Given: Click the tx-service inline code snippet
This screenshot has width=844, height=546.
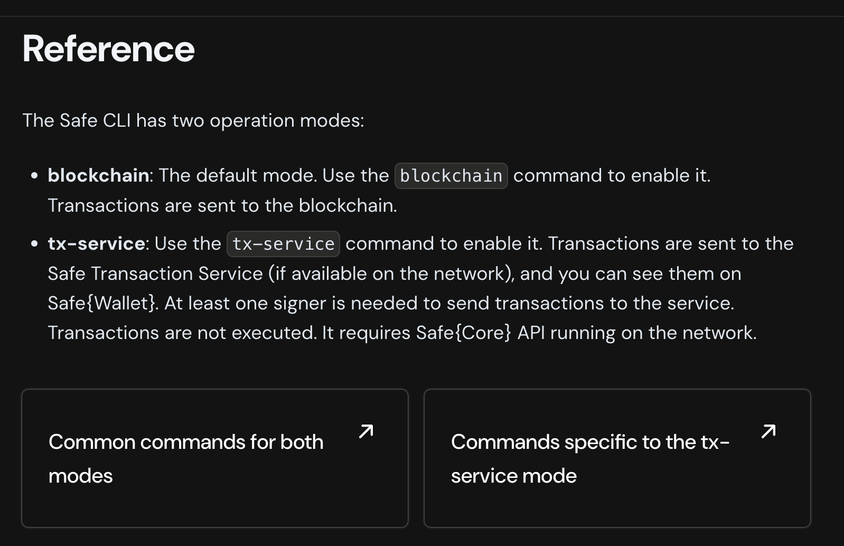Looking at the screenshot, I should (283, 244).
